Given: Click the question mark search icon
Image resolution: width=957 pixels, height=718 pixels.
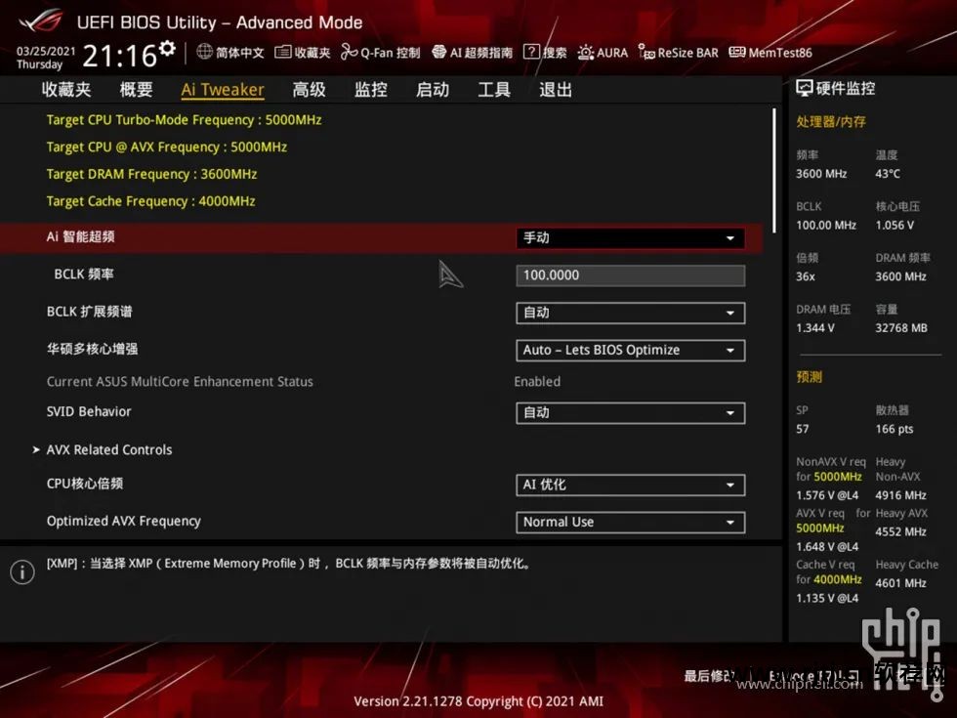Looking at the screenshot, I should (x=531, y=52).
